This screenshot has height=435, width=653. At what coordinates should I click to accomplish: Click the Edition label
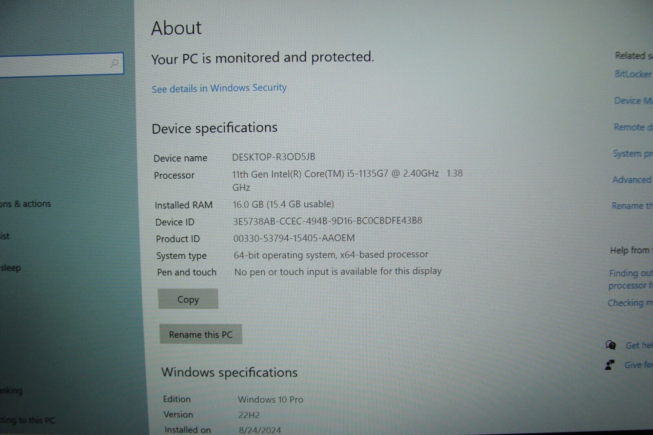coord(177,399)
